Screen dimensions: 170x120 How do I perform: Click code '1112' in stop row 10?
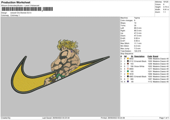[150, 82]
